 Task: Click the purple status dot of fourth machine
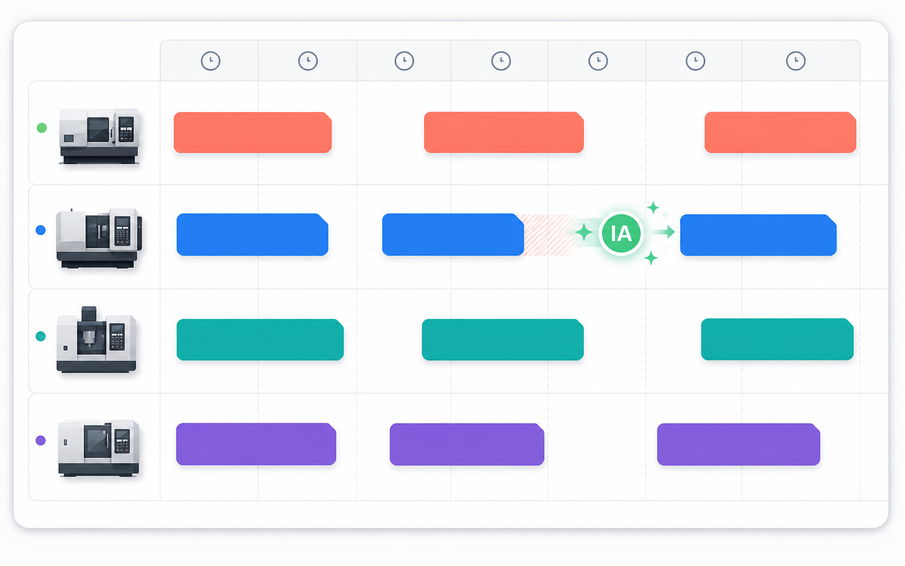(41, 440)
